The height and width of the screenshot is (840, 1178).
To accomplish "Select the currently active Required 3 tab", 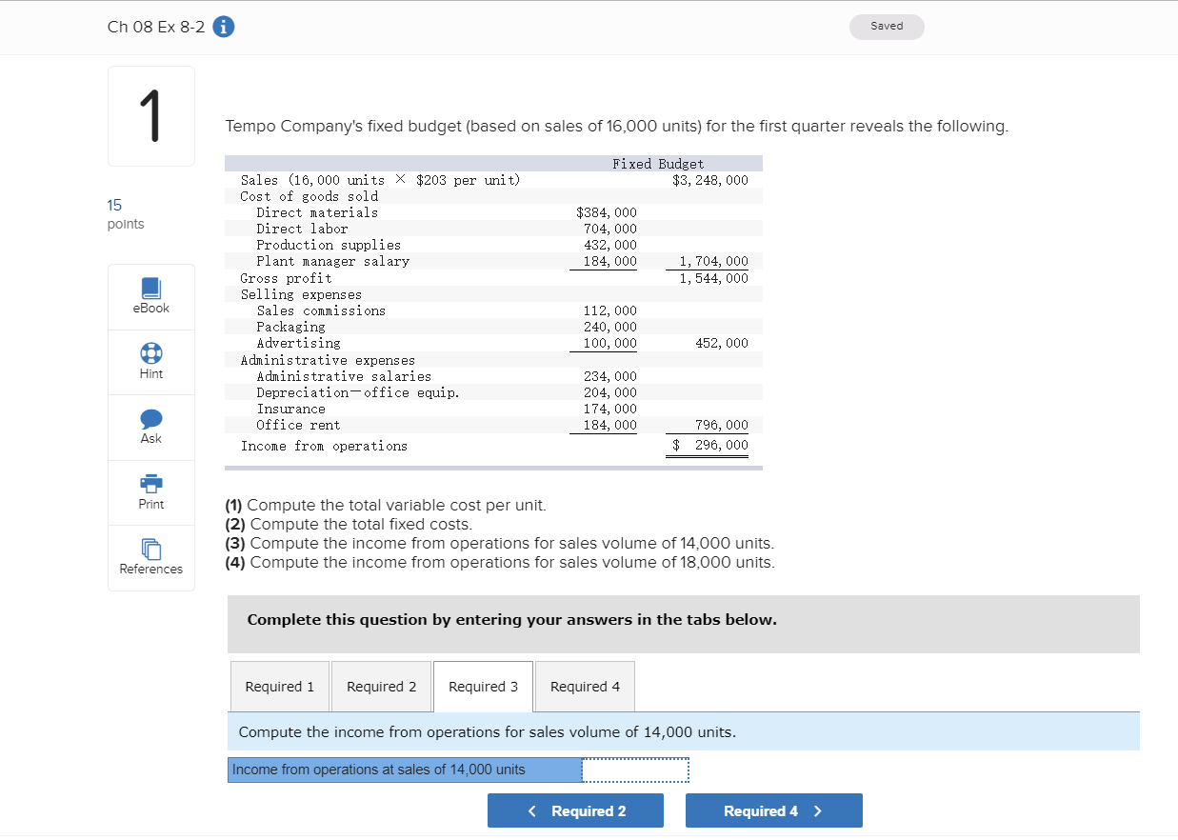I will coord(483,686).
